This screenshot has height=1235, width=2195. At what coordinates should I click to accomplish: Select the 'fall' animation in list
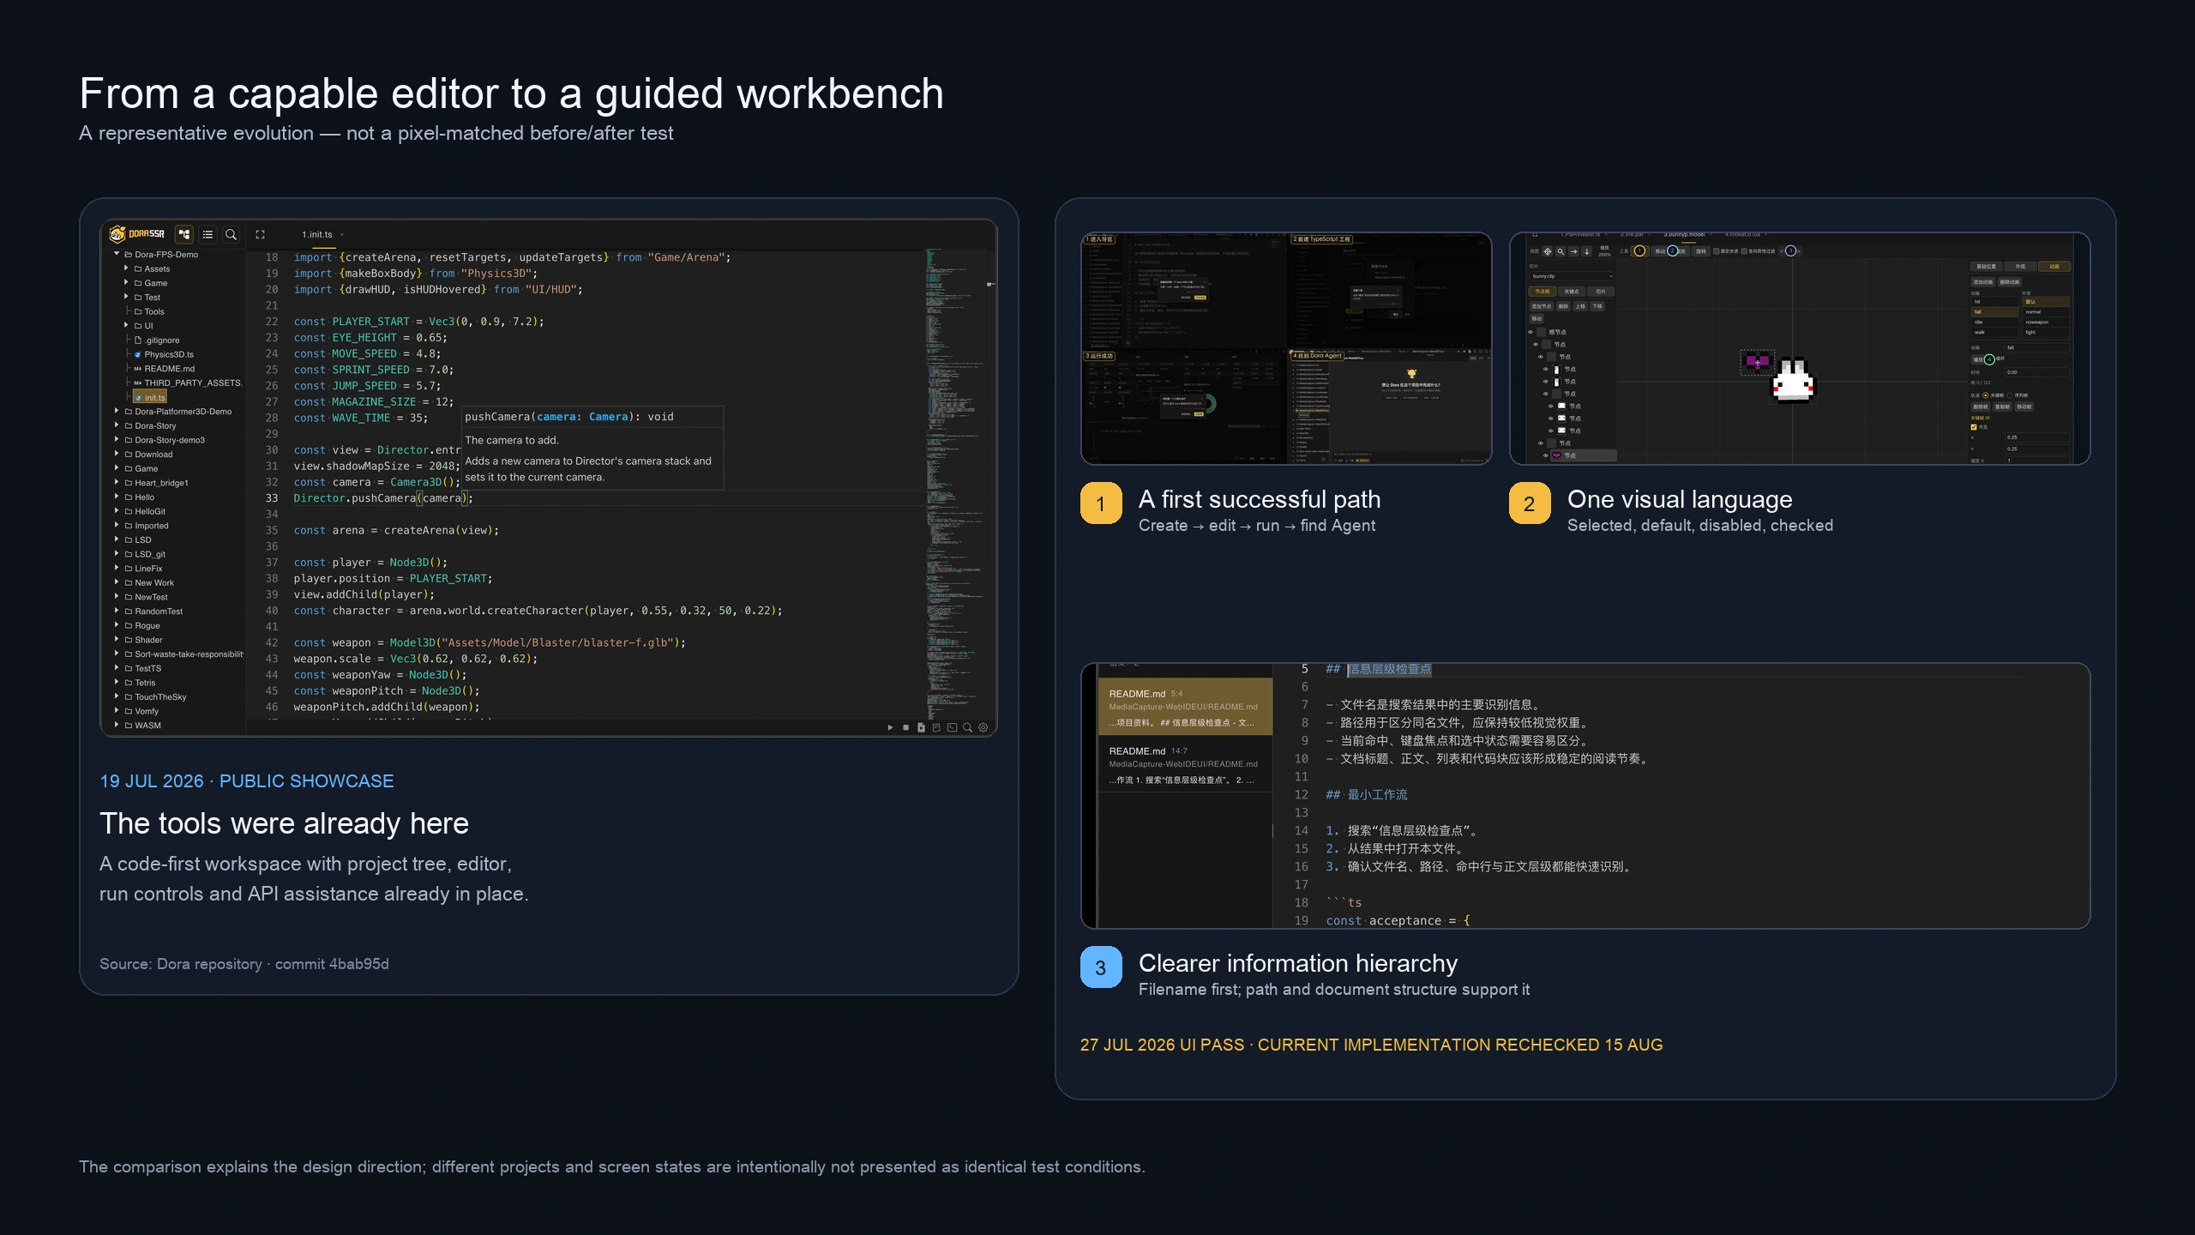(1994, 312)
